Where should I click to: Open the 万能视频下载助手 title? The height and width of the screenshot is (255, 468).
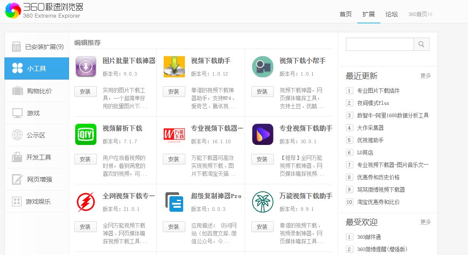pyautogui.click(x=306, y=196)
